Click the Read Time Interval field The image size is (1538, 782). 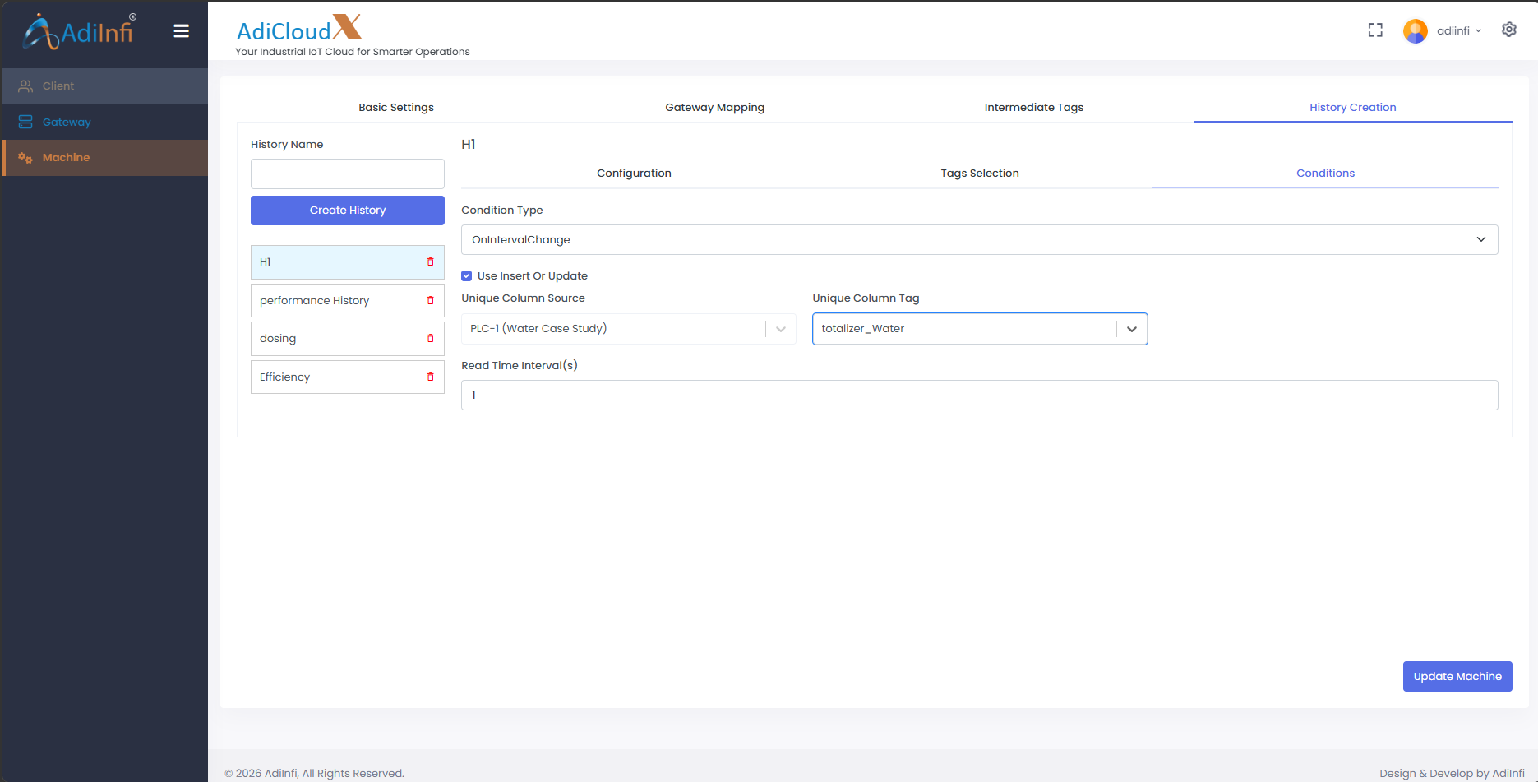pyautogui.click(x=978, y=396)
